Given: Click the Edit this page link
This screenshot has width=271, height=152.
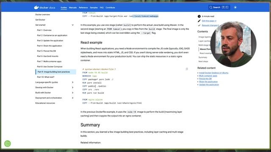Looking at the screenshot, I should click(x=209, y=21).
